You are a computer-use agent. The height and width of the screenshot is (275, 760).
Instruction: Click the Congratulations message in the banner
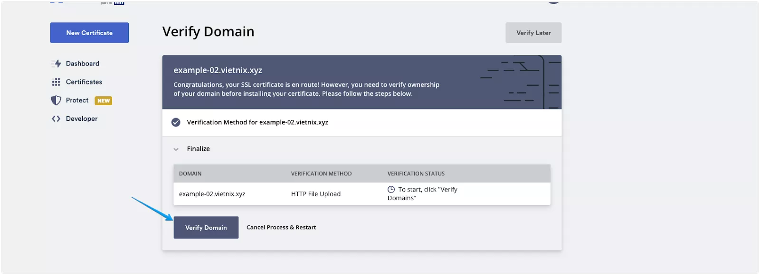coord(306,89)
